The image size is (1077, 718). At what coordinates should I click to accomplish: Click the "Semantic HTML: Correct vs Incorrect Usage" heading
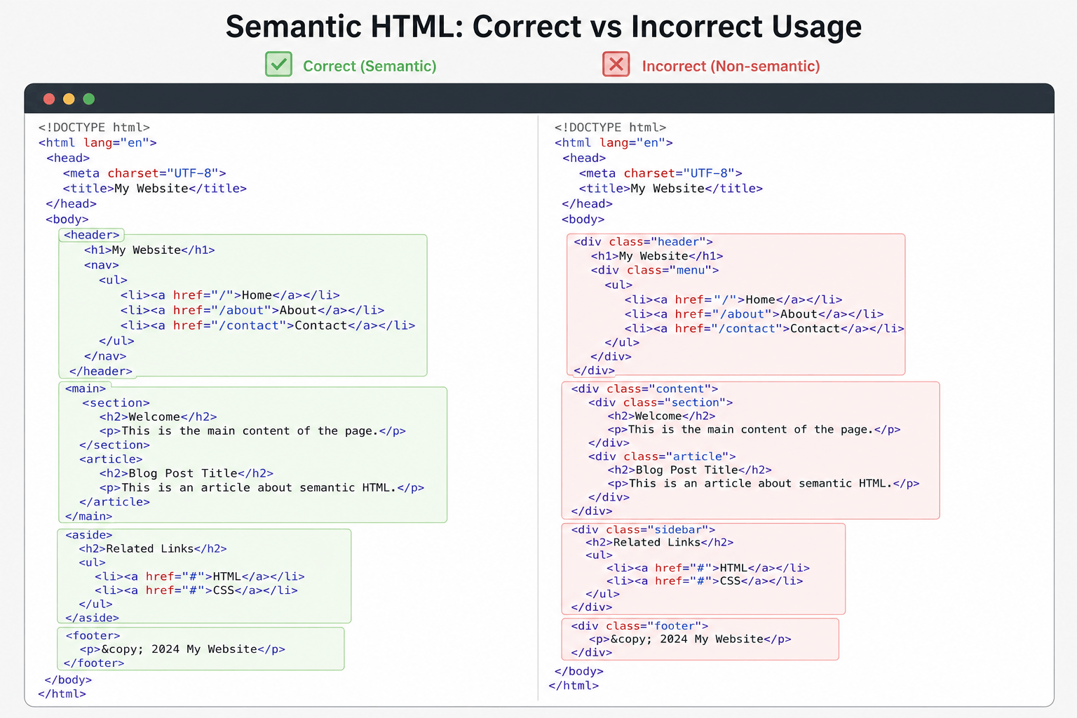tap(543, 27)
